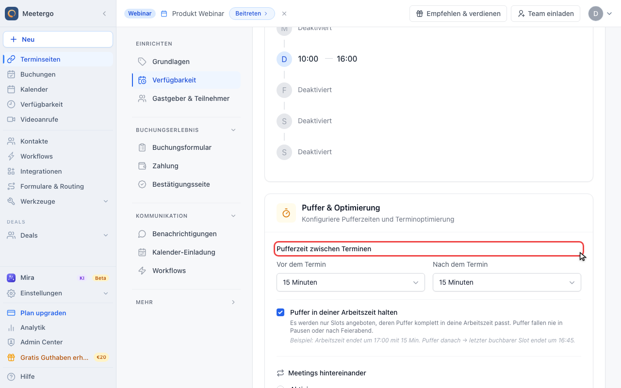Expand the Mehr section
Viewport: 621px width, 388px height.
tap(186, 302)
